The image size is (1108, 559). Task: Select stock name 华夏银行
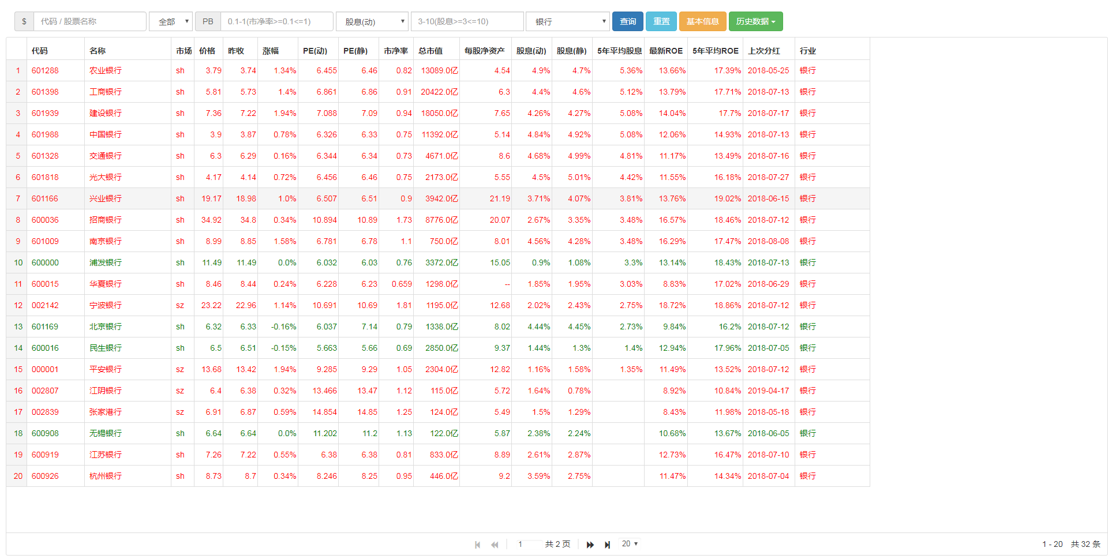(x=106, y=284)
